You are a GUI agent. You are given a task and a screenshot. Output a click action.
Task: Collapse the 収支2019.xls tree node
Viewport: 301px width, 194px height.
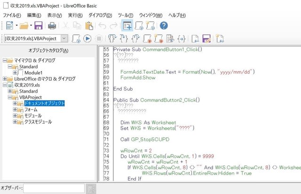point(5,85)
